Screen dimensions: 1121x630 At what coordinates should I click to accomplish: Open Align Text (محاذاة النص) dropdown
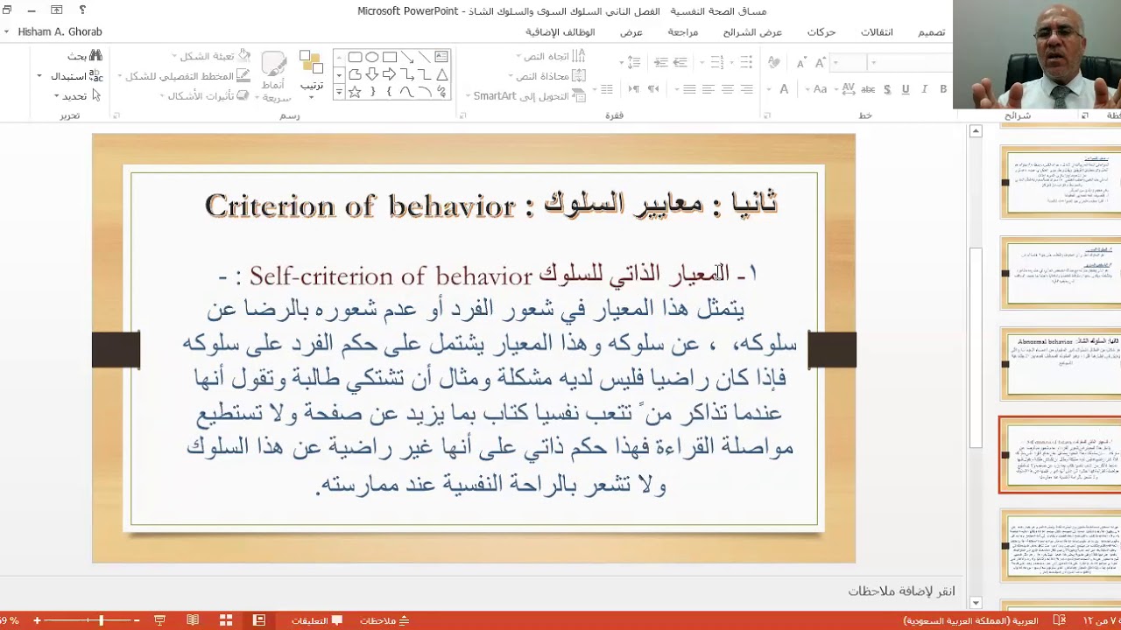[x=549, y=76]
